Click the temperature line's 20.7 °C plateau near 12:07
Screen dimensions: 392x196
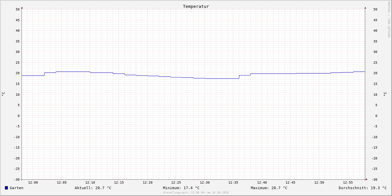(73, 72)
